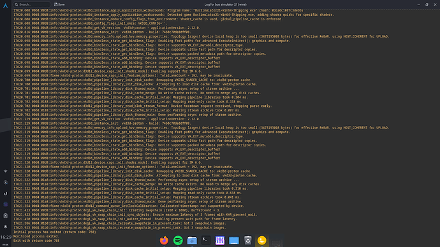Open the magnifier tray icon below the Wi-Fi icon

coord(5,182)
